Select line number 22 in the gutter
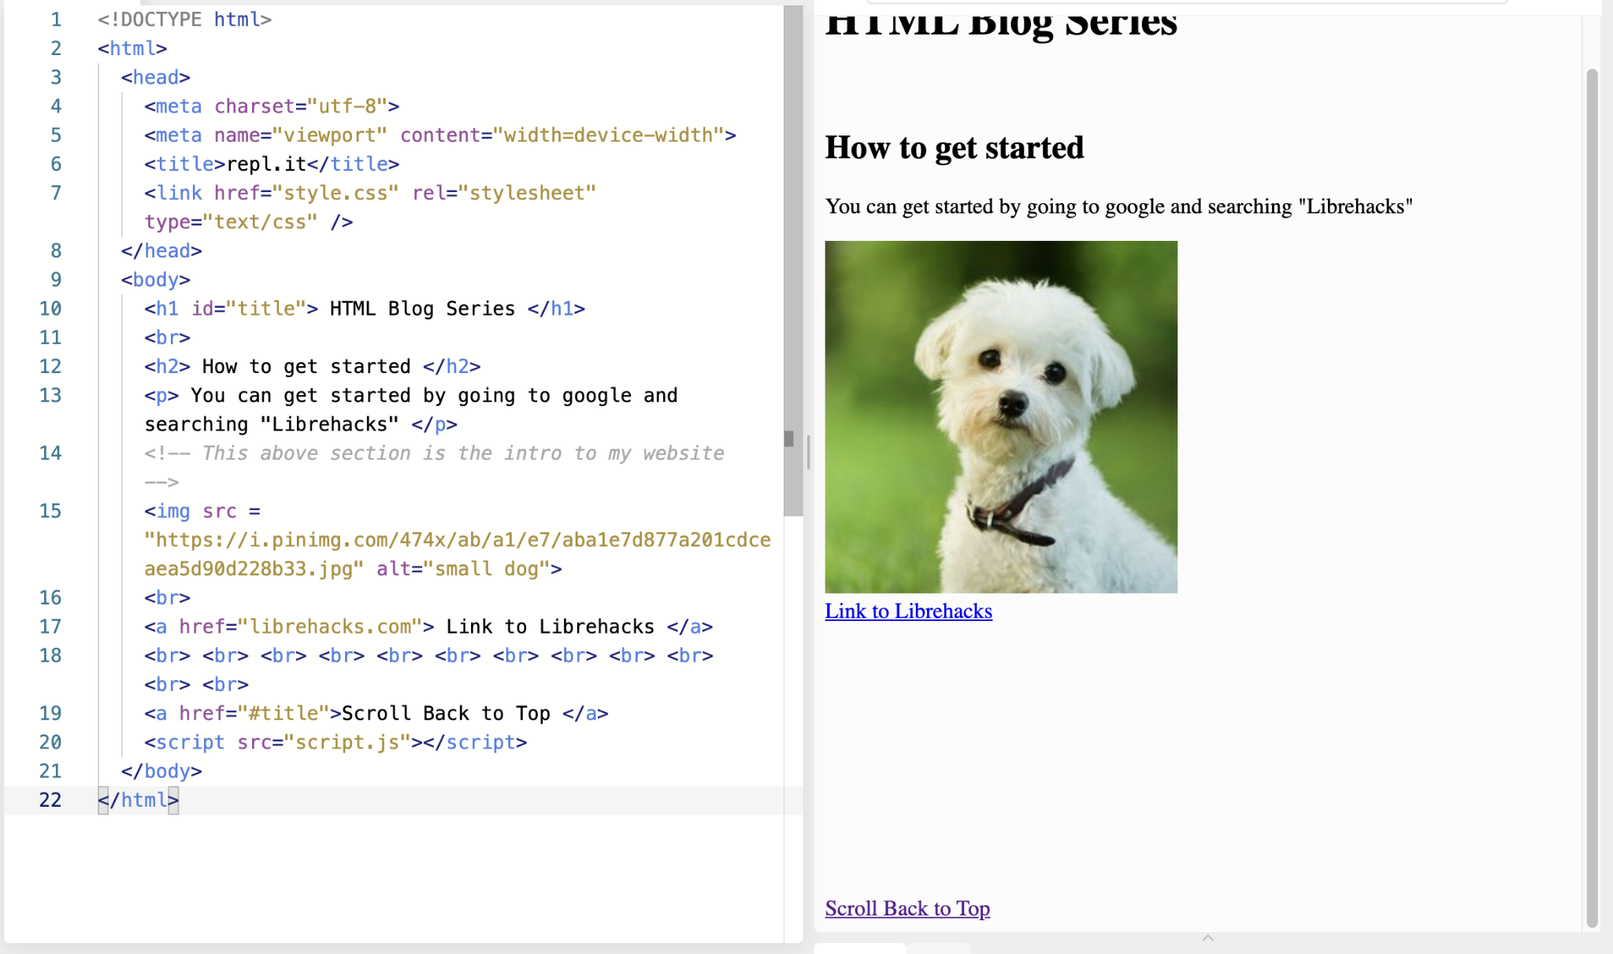This screenshot has height=954, width=1613. click(50, 800)
